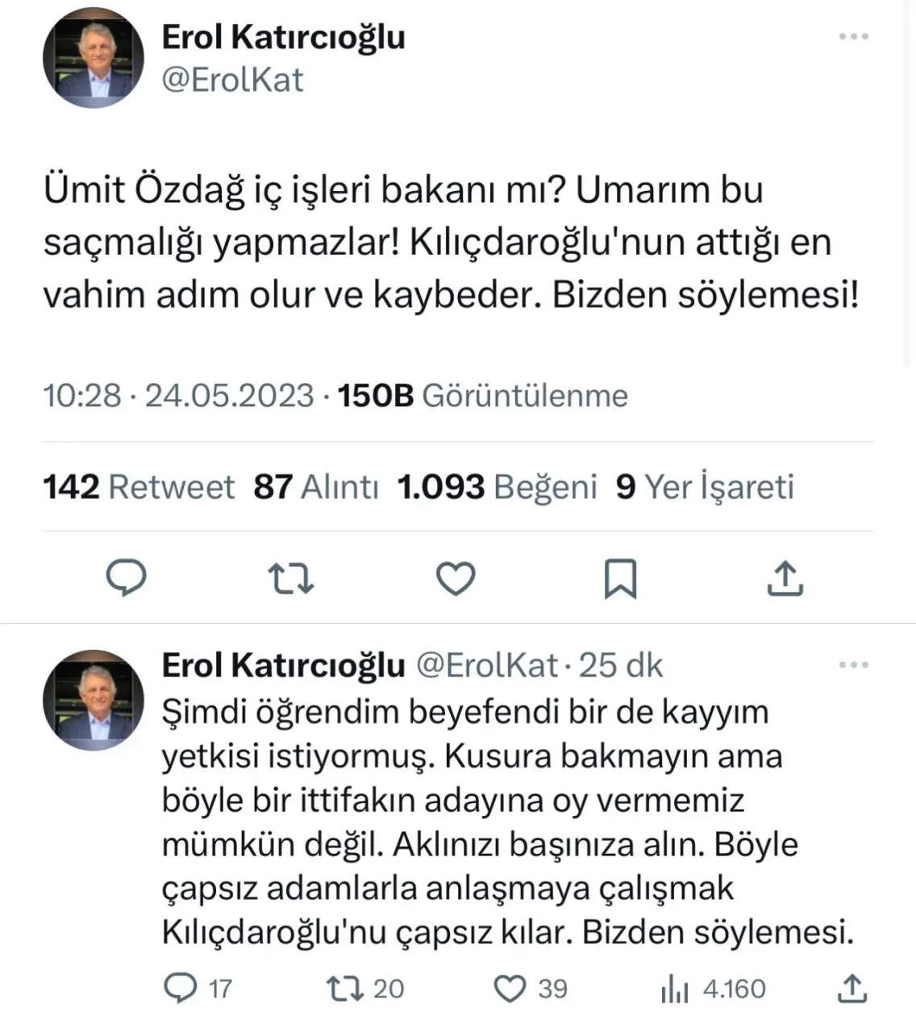This screenshot has width=916, height=1032.
Task: Like the main tweet
Action: (x=456, y=578)
